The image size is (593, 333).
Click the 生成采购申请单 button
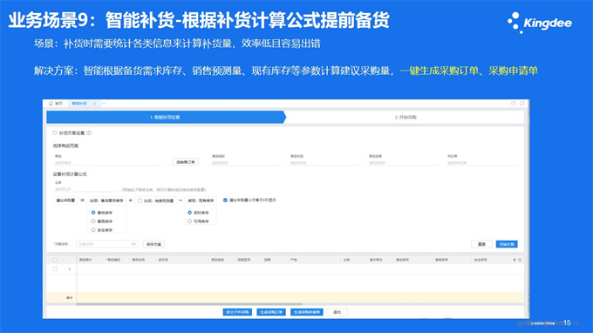[307, 312]
